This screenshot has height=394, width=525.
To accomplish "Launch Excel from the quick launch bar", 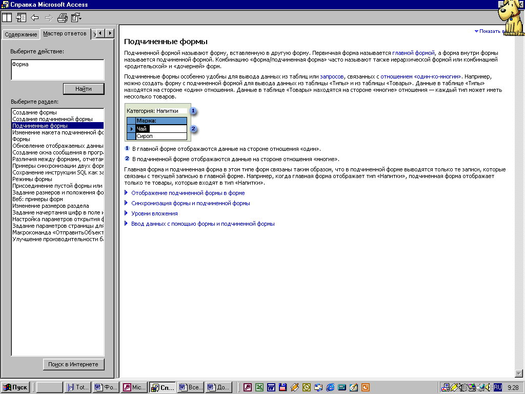I will pyautogui.click(x=259, y=387).
